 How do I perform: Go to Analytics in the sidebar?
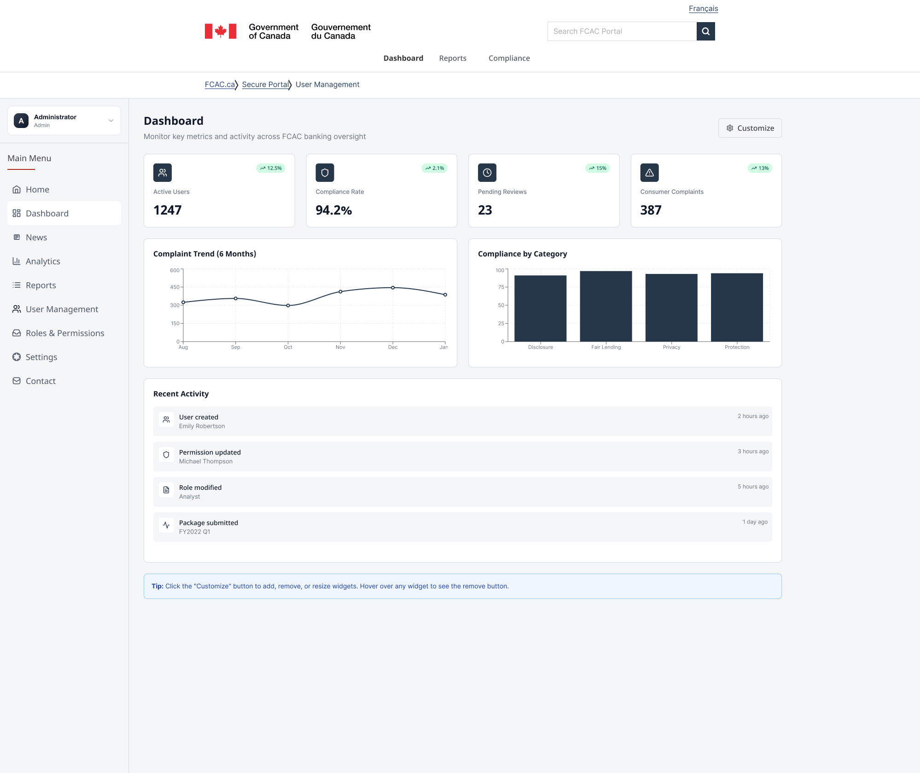(64, 261)
